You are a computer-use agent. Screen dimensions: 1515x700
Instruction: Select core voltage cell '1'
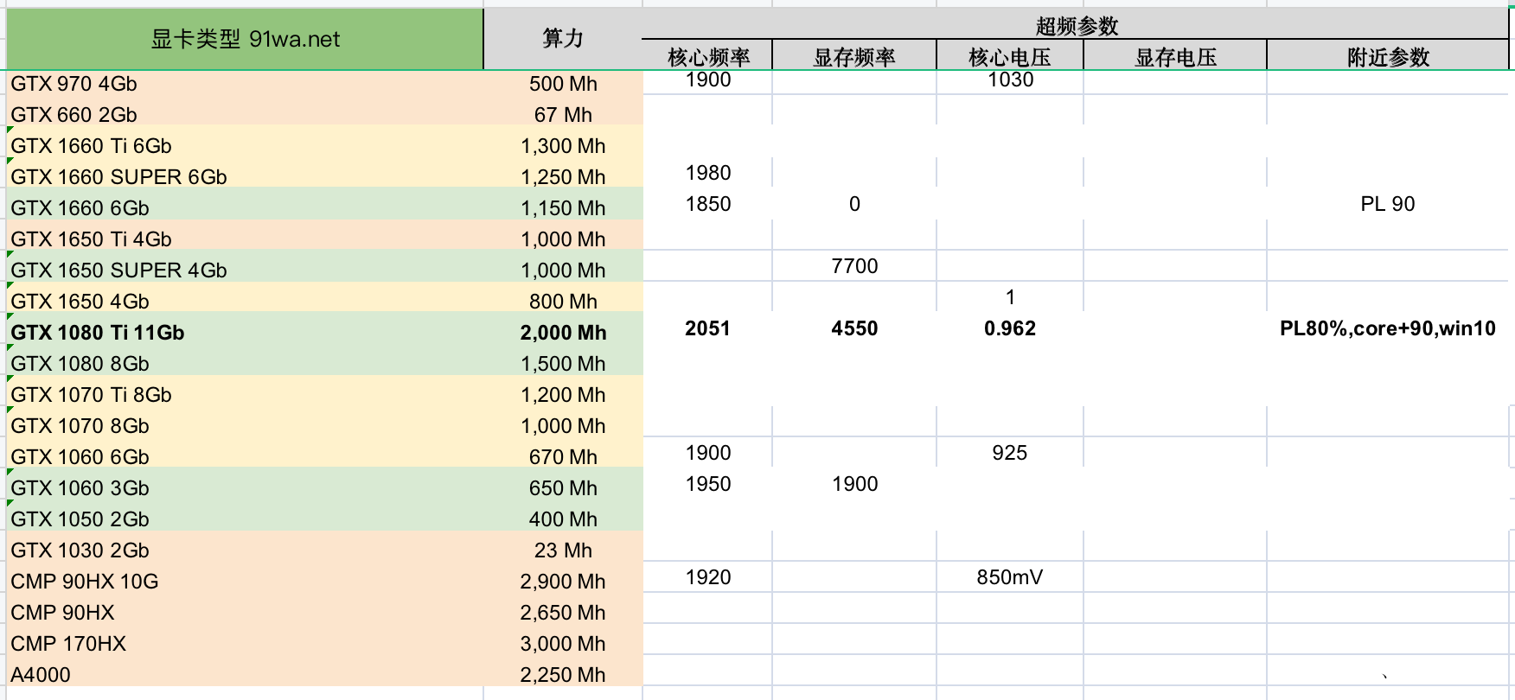click(x=1010, y=297)
